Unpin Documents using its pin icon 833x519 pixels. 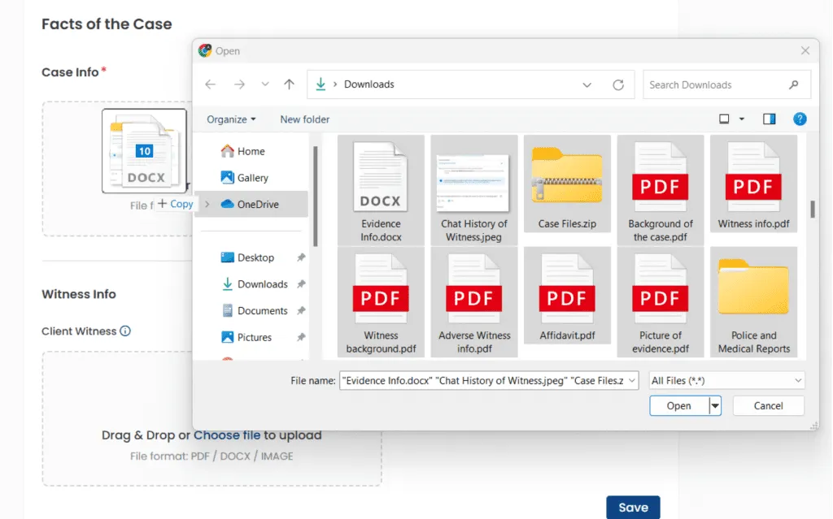click(x=301, y=310)
